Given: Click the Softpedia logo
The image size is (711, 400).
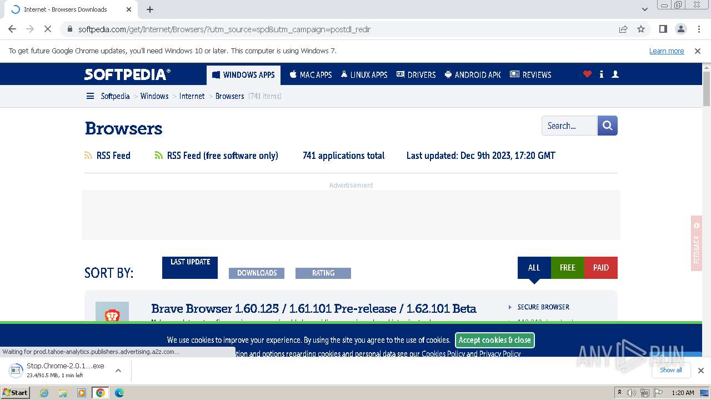Looking at the screenshot, I should pos(127,74).
